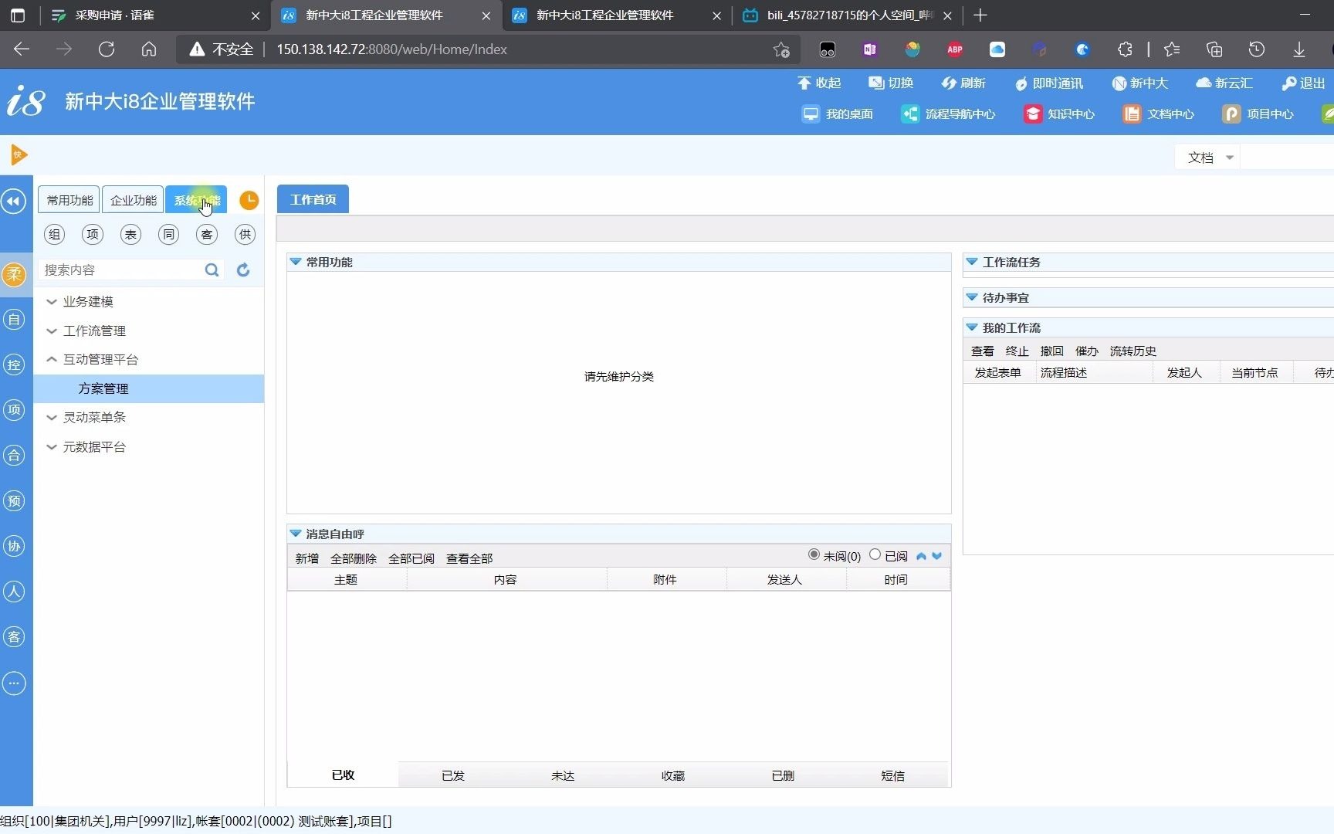This screenshot has width=1334, height=834.
Task: Open the 人 module in blue sidebar
Action: (x=14, y=592)
